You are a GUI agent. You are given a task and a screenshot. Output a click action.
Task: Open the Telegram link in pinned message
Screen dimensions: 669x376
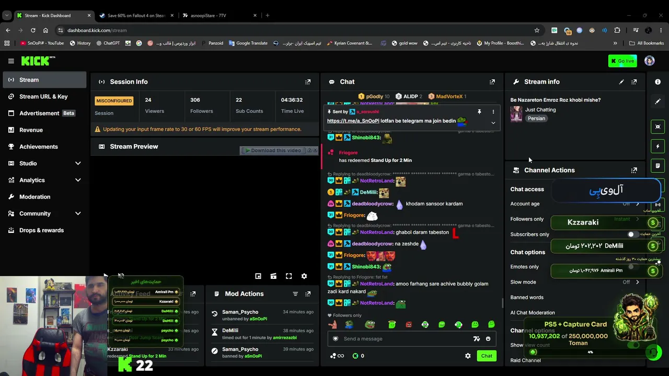353,121
